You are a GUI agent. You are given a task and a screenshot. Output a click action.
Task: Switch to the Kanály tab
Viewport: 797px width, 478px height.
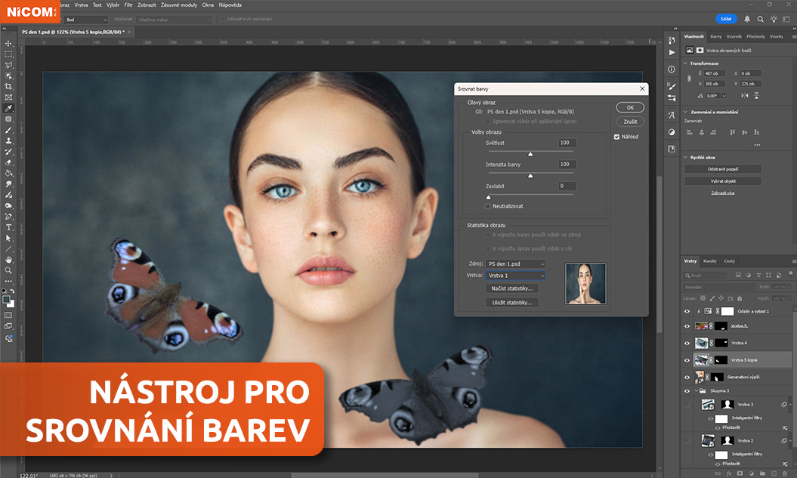click(x=710, y=261)
